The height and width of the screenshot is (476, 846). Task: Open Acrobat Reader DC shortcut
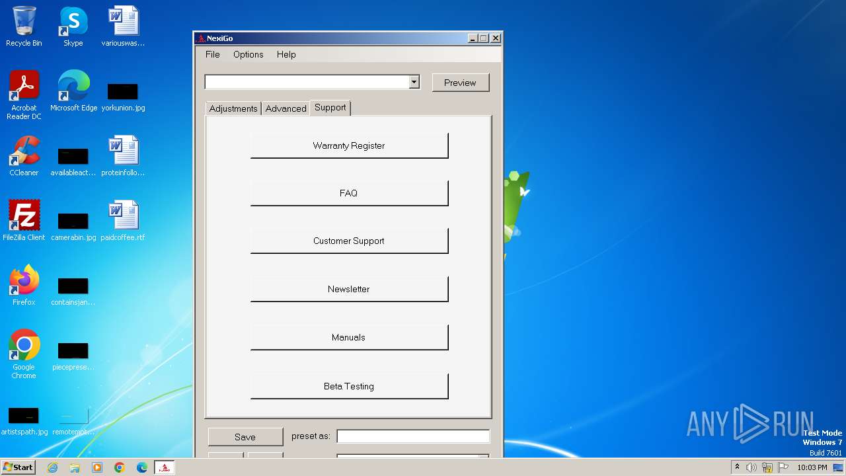tap(24, 95)
